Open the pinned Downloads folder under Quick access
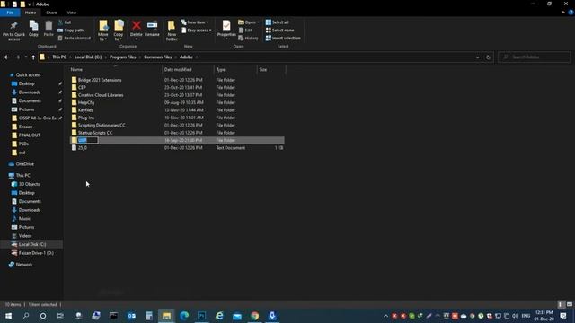The image size is (575, 323). 30,92
